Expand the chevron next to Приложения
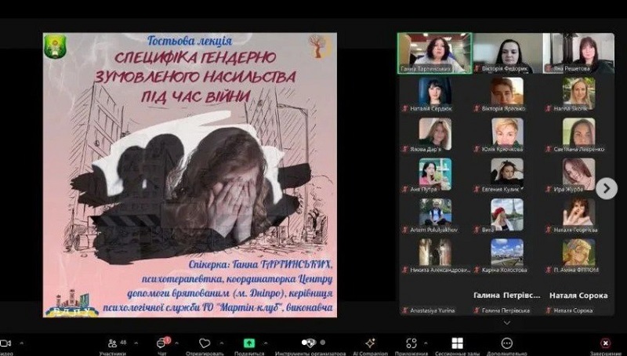Screen dimensions: 627x356 click(x=426, y=343)
